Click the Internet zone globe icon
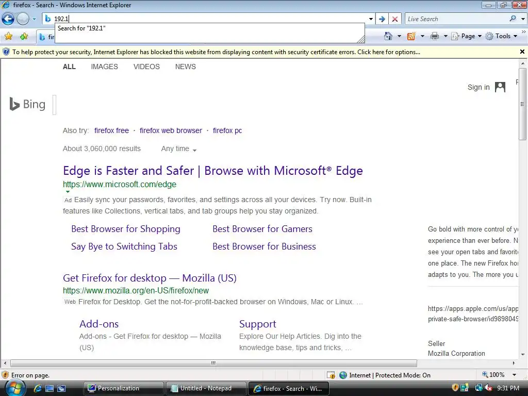This screenshot has width=528, height=396. (343, 375)
